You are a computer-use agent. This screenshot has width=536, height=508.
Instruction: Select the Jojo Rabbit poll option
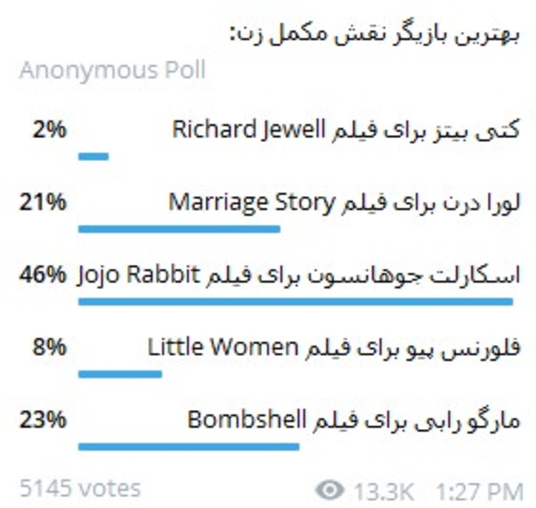coord(298,276)
